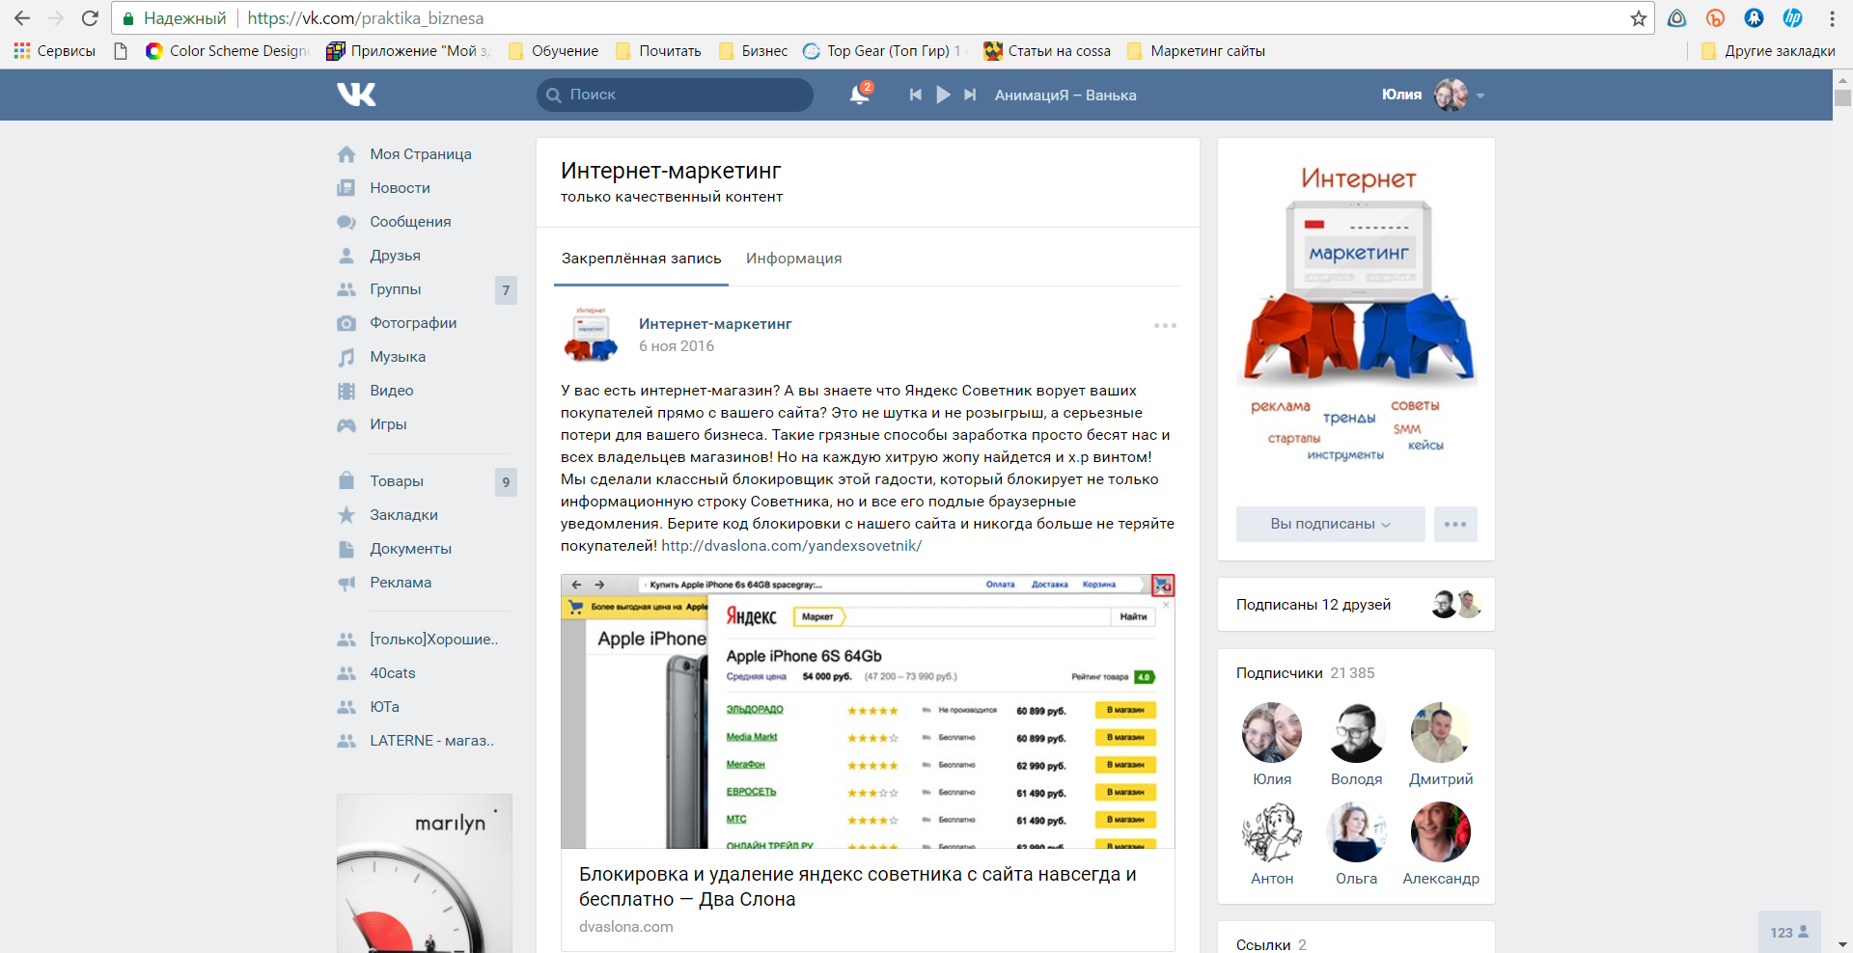Viewport: 1853px width, 953px height.
Task: Open the 123 online friends chat button
Action: click(x=1789, y=932)
